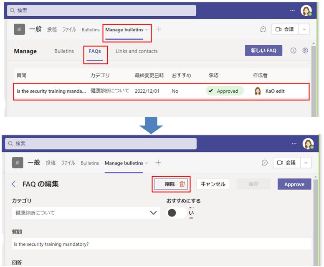Image resolution: width=324 pixels, height=267 pixels.
Task: Click the おすすめ column header
Action: (182, 75)
